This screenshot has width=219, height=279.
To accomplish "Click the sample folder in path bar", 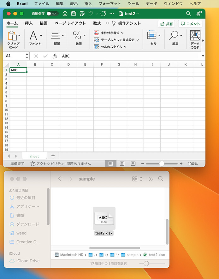I will tap(130, 255).
